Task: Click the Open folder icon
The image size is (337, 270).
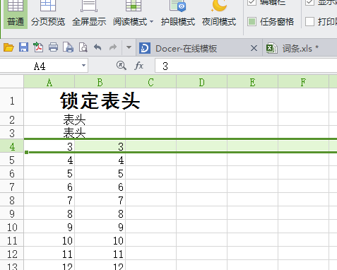Action: tap(8, 48)
